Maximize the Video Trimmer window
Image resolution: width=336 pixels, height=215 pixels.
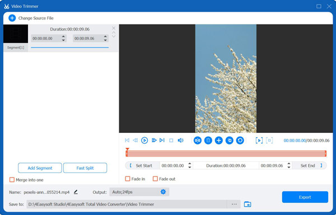[319, 6]
